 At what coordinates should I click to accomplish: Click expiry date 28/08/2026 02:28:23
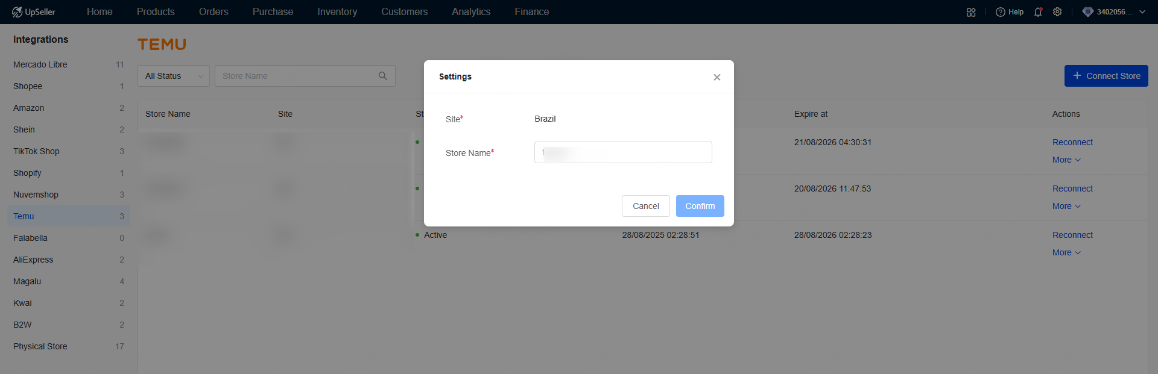click(833, 235)
